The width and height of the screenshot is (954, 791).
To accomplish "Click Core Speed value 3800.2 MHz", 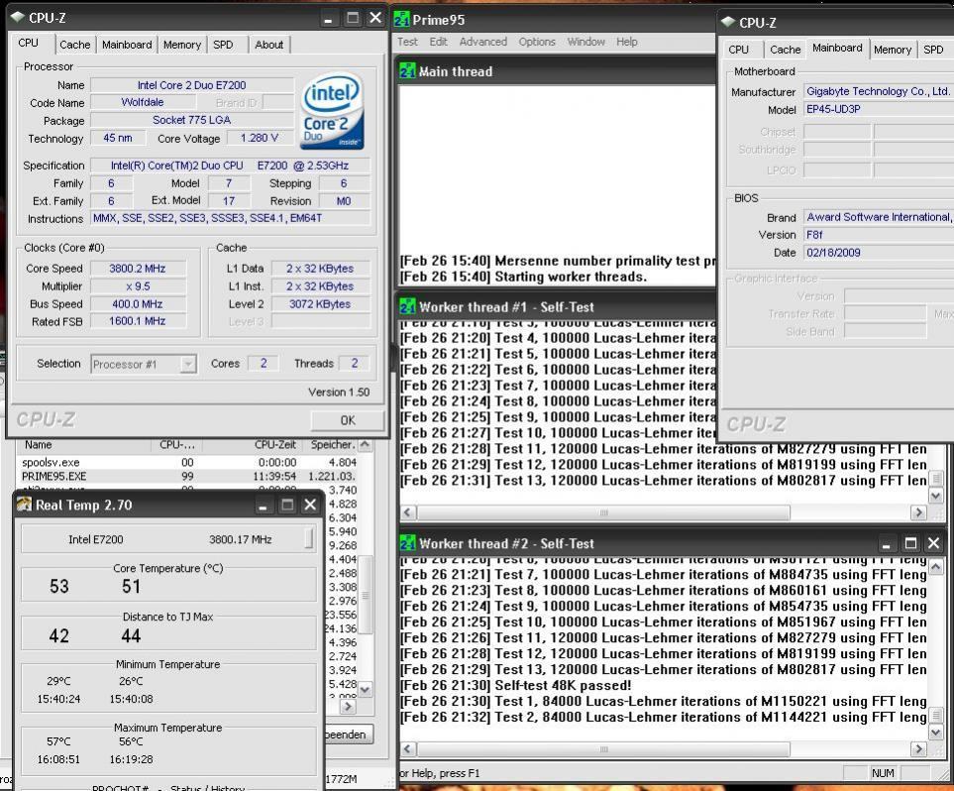I will 138,269.
